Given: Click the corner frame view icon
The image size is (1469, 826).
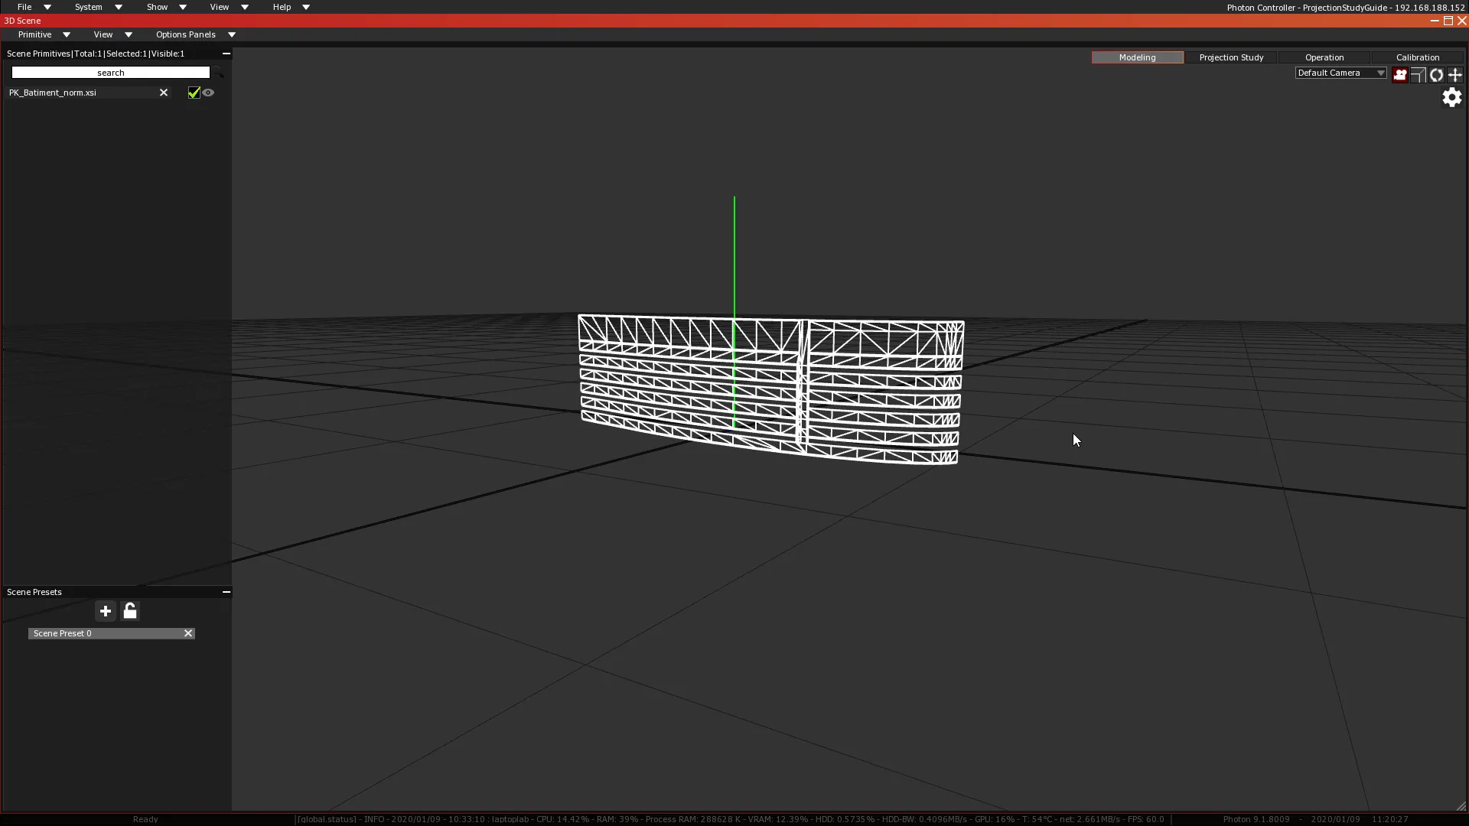Looking at the screenshot, I should (x=1418, y=74).
